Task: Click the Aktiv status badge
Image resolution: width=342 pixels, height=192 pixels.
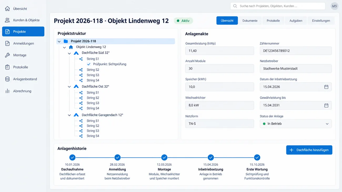Action: [183, 21]
